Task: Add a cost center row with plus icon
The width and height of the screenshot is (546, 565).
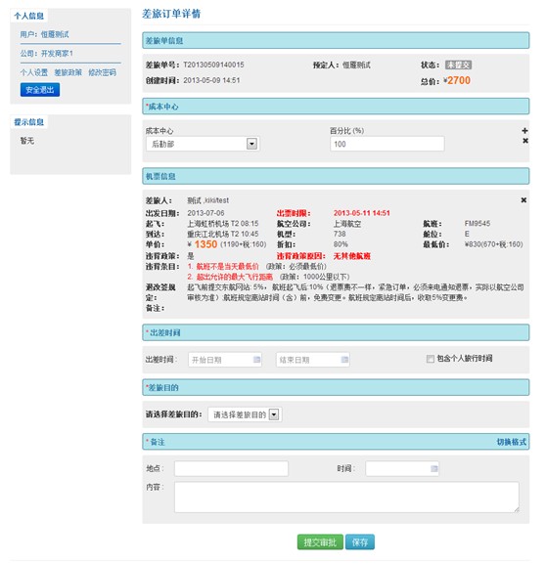Action: 524,130
